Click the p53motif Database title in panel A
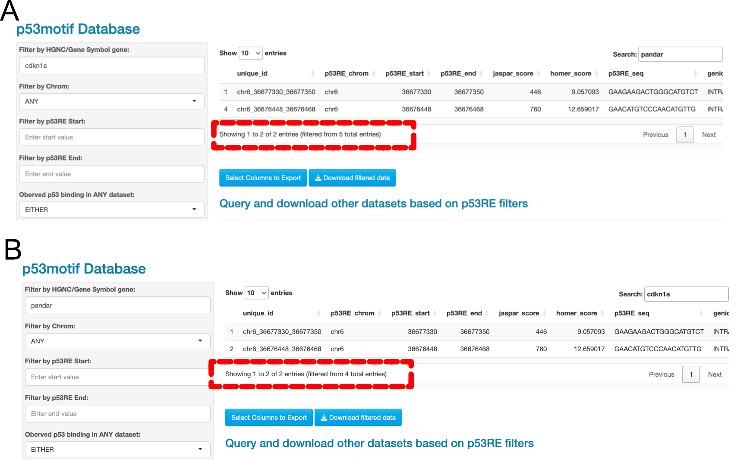Image resolution: width=737 pixels, height=460 pixels. 78,29
